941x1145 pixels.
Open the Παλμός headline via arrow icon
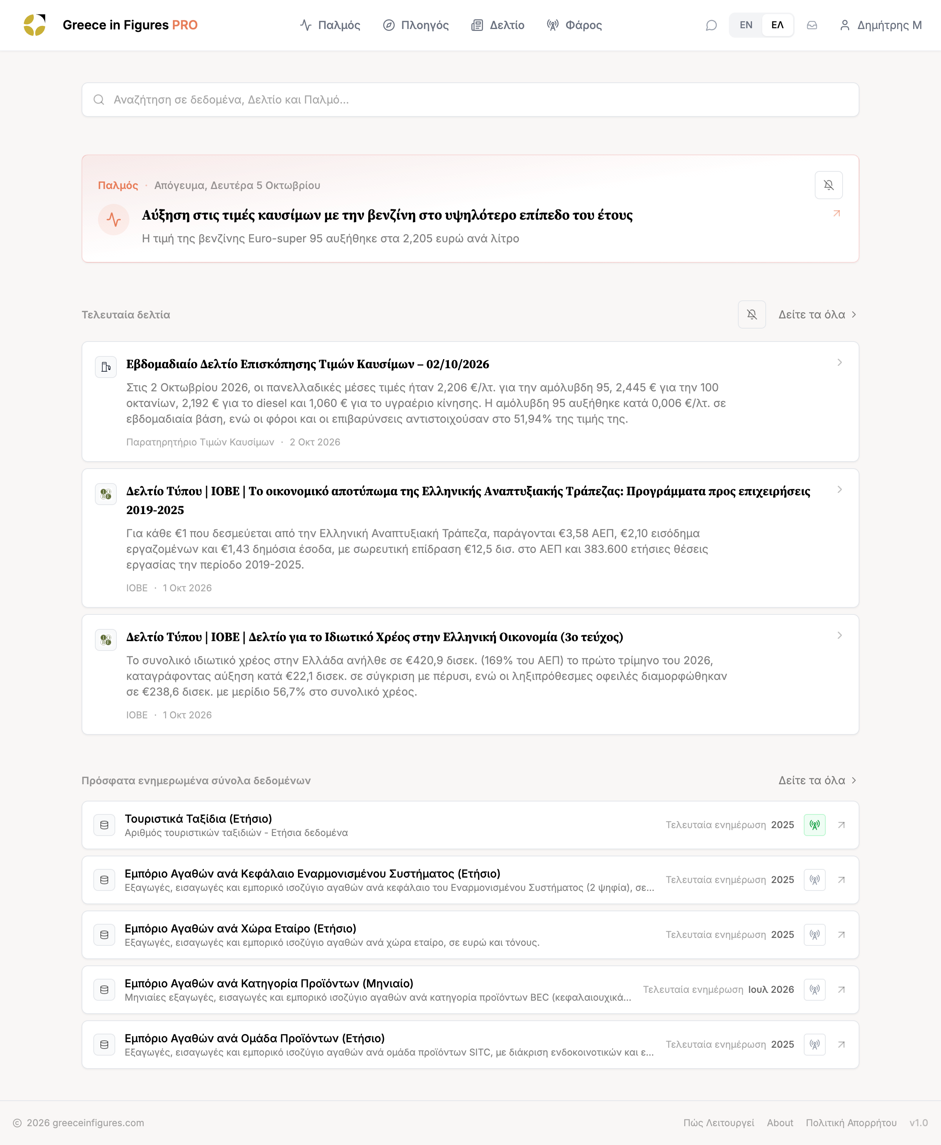click(836, 214)
